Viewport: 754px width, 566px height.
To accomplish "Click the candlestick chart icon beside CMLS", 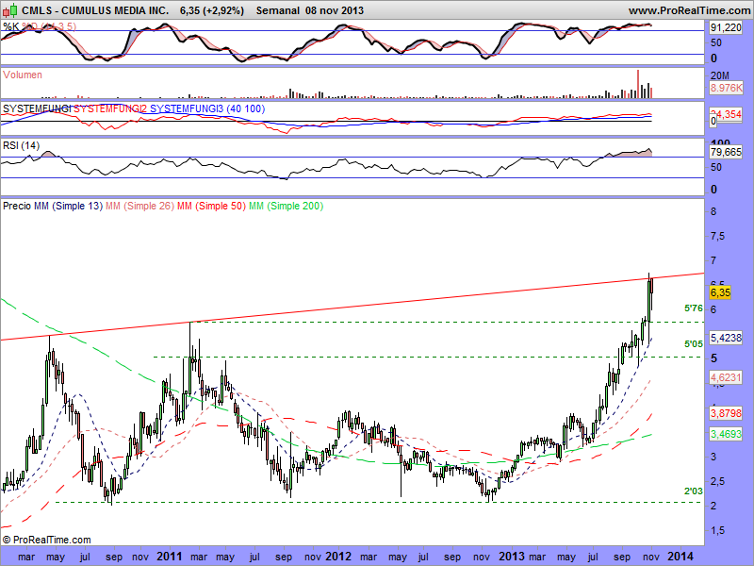I will (x=10, y=9).
